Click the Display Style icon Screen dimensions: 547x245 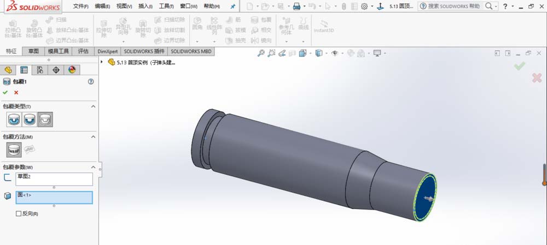(319, 53)
